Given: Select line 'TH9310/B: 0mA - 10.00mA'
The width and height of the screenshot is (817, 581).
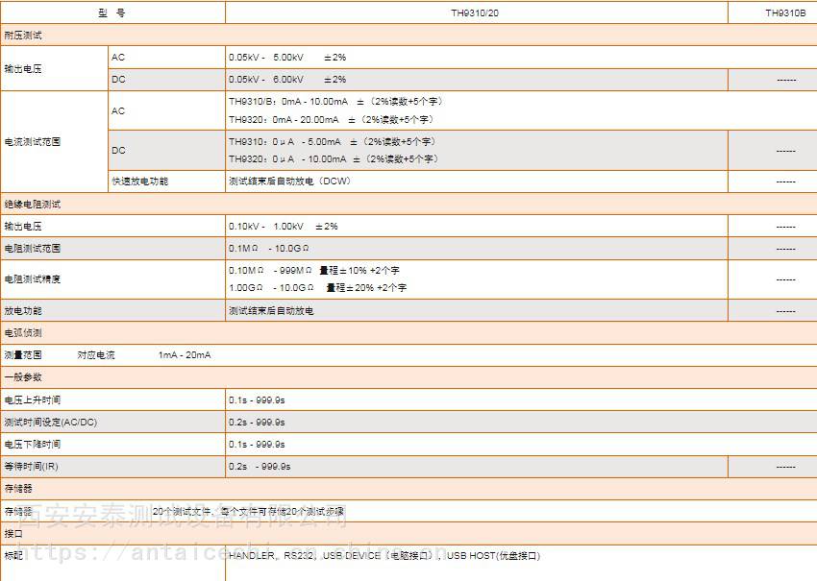Looking at the screenshot, I should coord(336,102).
